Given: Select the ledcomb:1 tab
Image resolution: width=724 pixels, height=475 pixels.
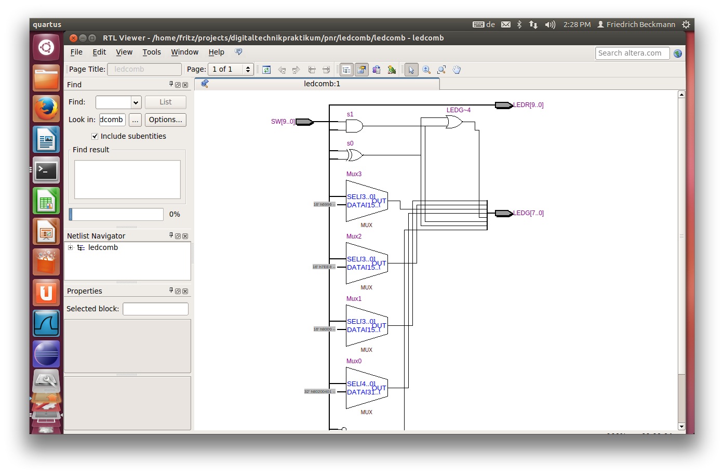Looking at the screenshot, I should click(321, 84).
